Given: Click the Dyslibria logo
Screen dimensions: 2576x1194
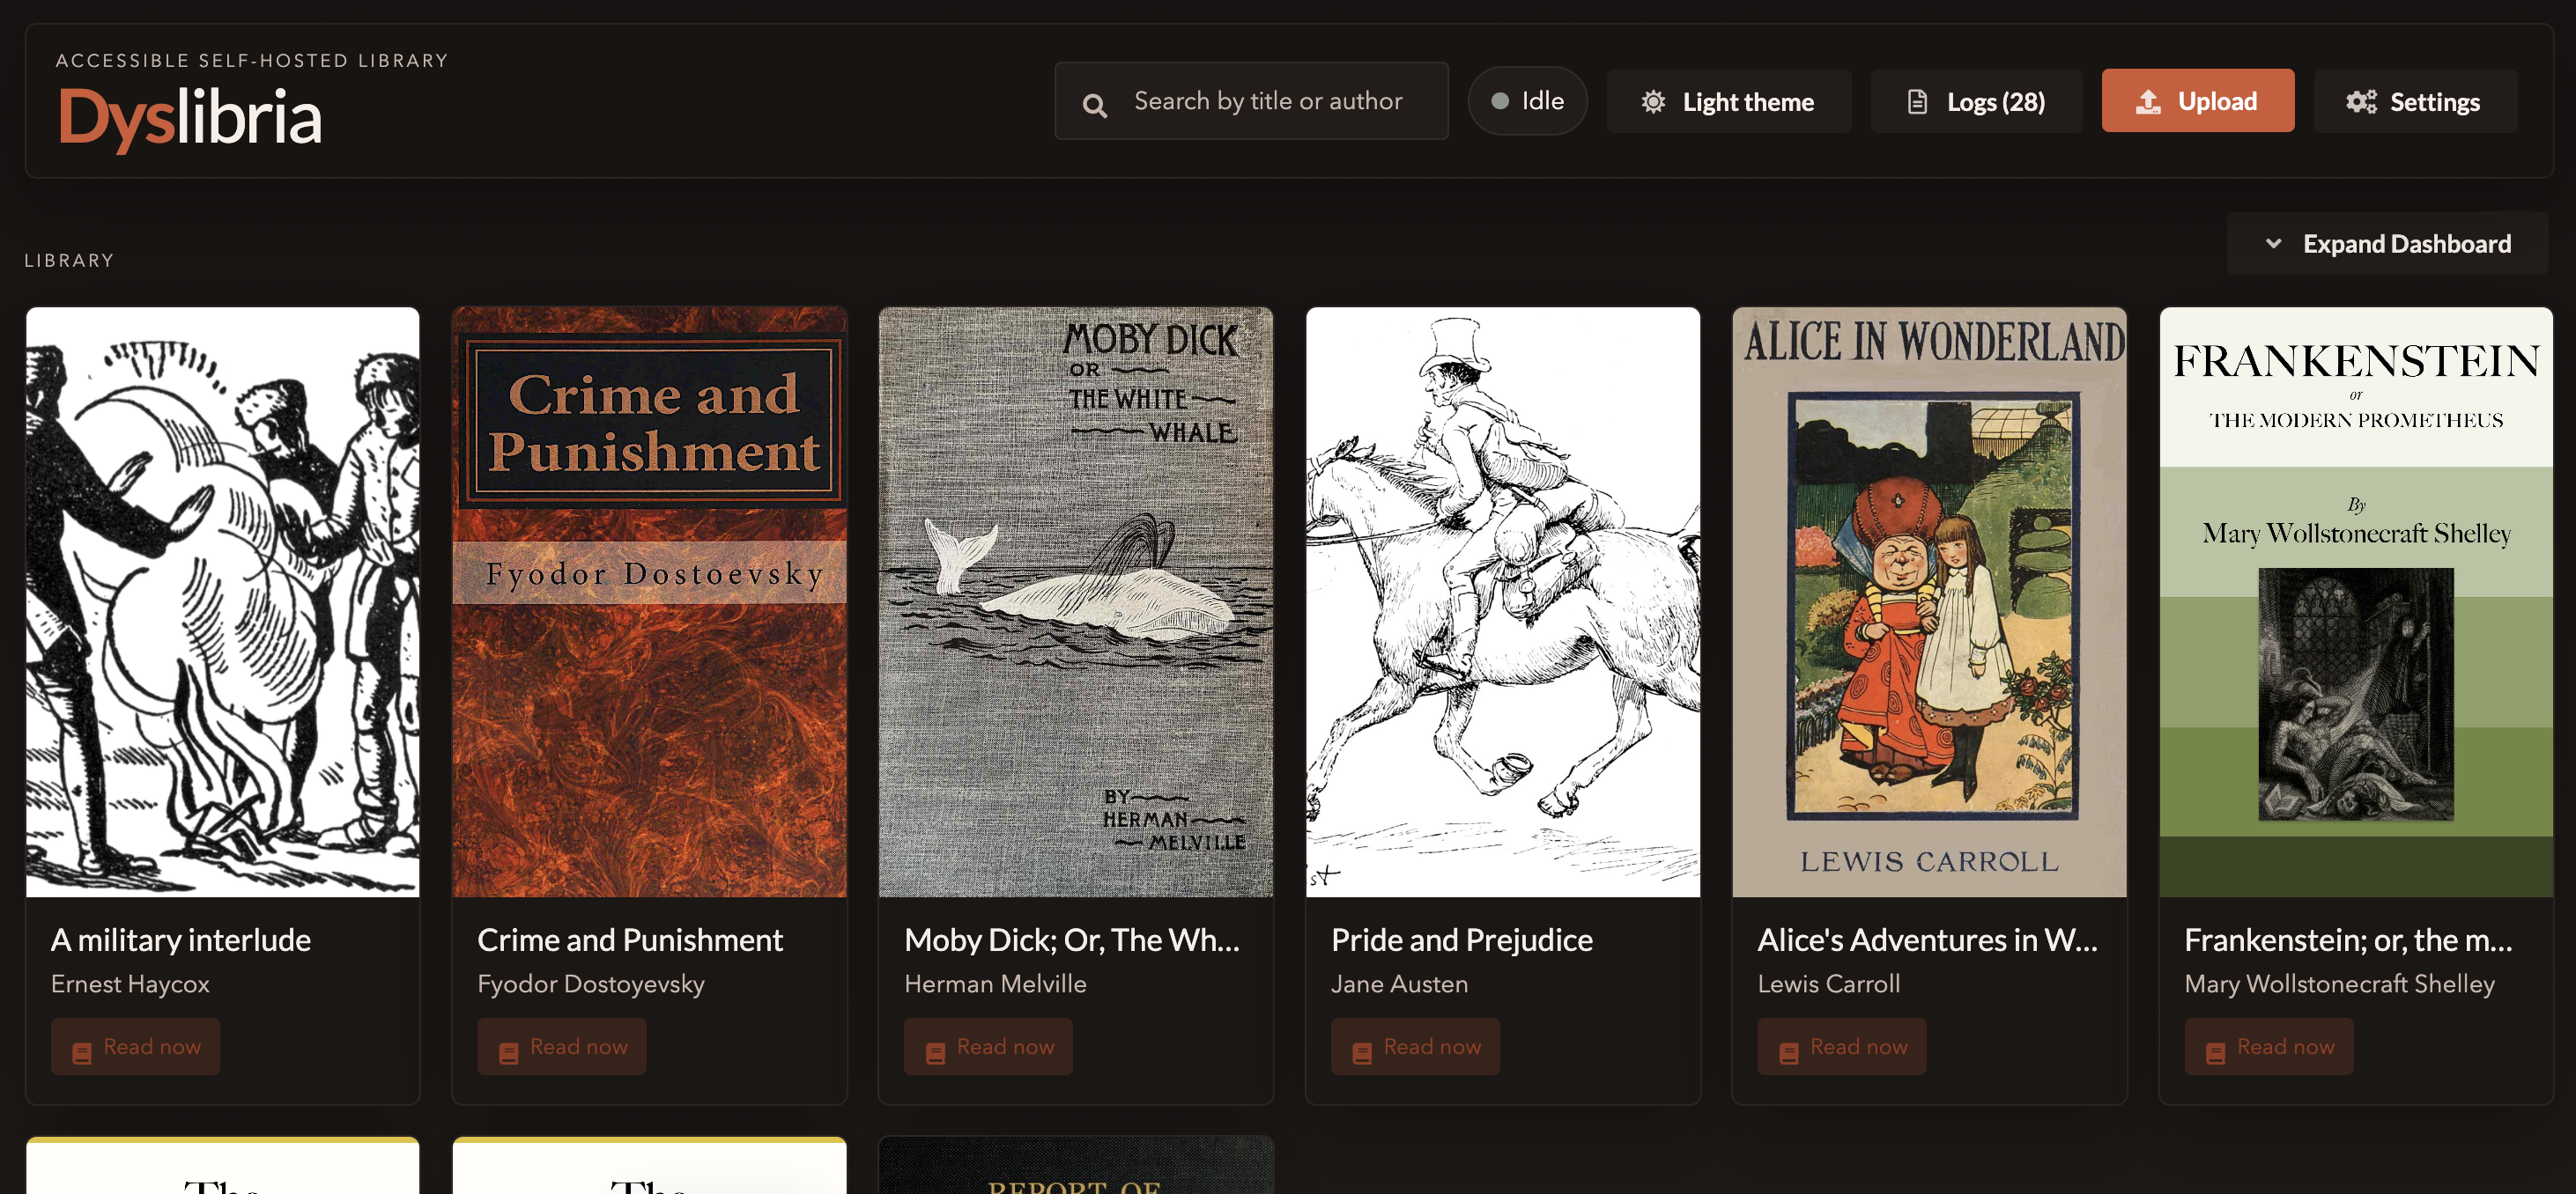Looking at the screenshot, I should [190, 118].
